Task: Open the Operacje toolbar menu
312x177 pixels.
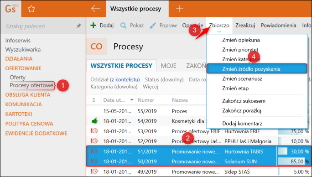Action: pyautogui.click(x=192, y=26)
